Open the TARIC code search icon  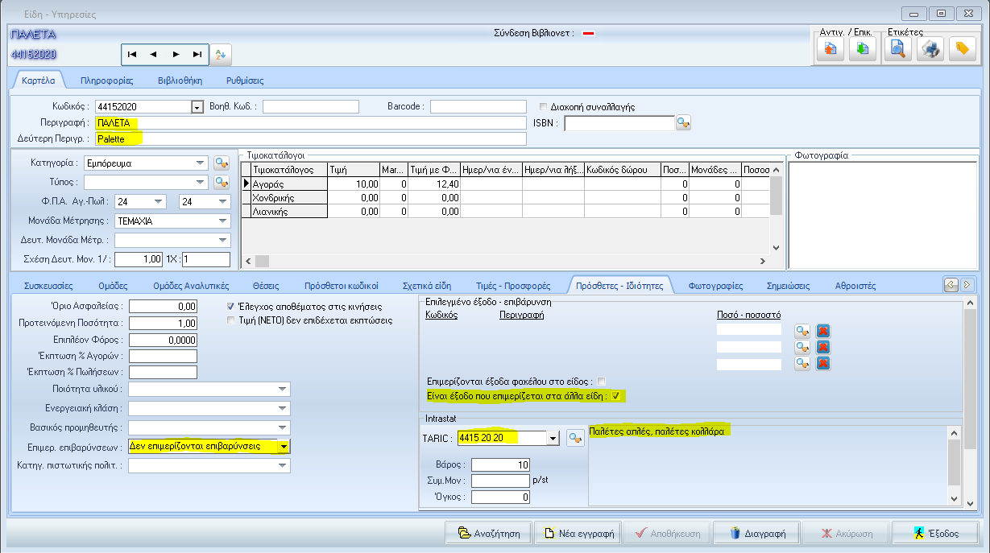[574, 438]
